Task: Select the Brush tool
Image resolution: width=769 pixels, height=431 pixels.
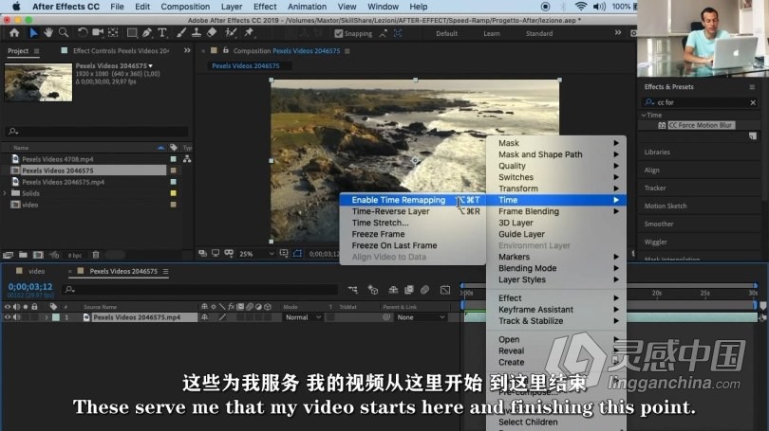Action: click(181, 33)
